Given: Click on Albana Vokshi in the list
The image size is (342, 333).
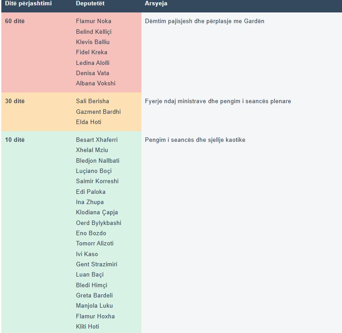Looking at the screenshot, I should pos(96,83).
